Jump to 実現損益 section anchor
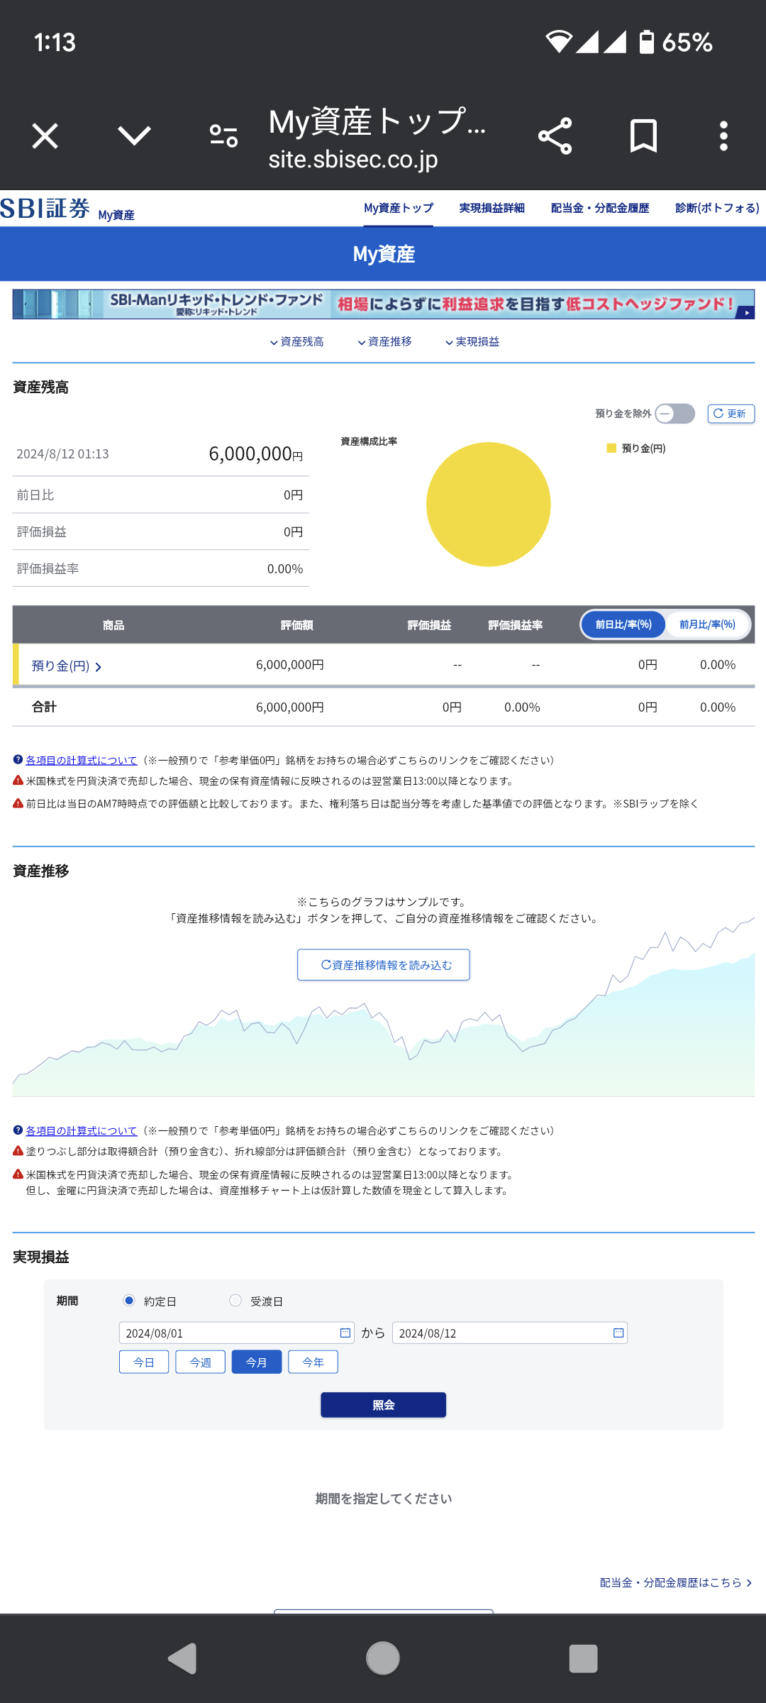Viewport: 766px width, 1703px height. point(472,342)
